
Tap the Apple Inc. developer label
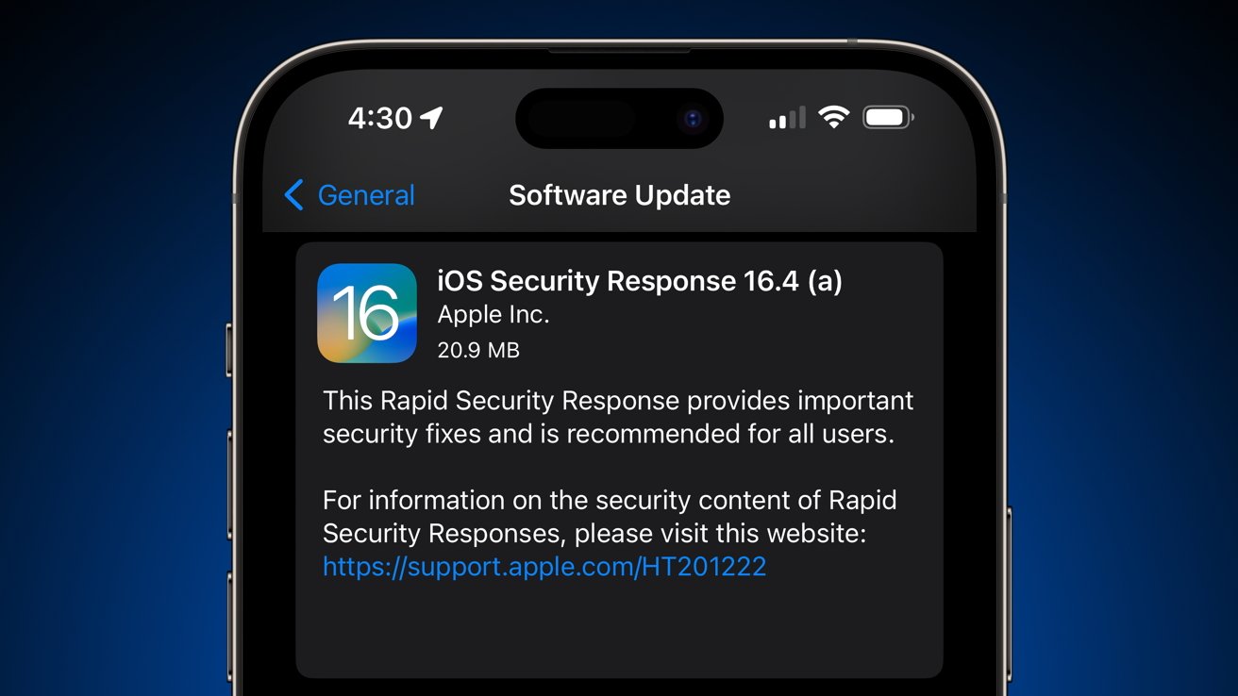point(494,315)
